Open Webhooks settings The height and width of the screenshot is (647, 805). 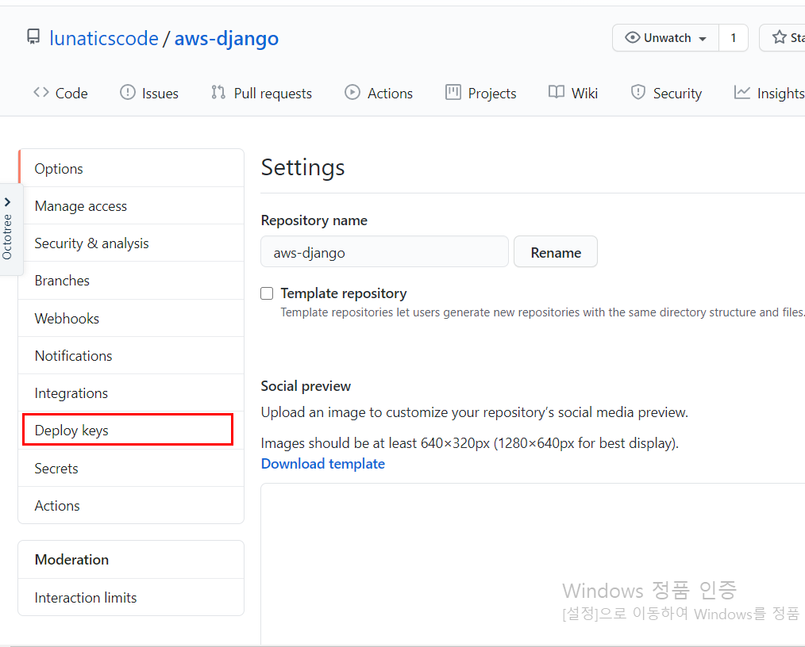131,319
